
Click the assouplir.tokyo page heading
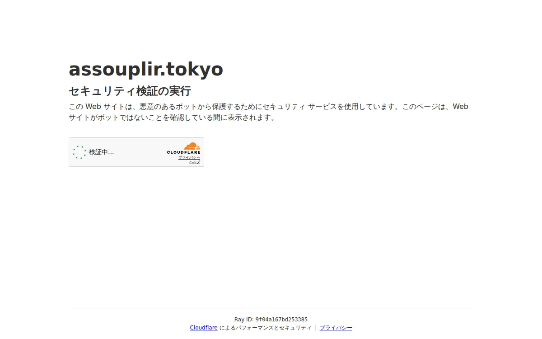pos(145,69)
